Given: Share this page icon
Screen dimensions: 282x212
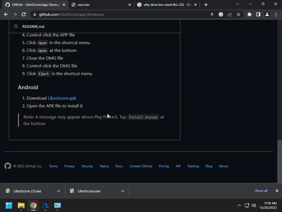Looking at the screenshot, I should coord(230,14).
